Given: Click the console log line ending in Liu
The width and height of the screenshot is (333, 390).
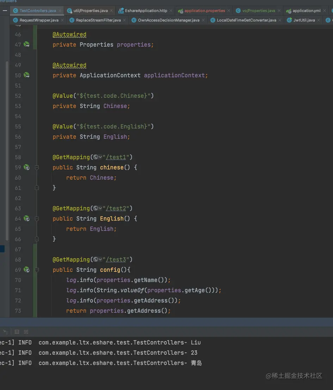Looking at the screenshot, I should (100, 342).
